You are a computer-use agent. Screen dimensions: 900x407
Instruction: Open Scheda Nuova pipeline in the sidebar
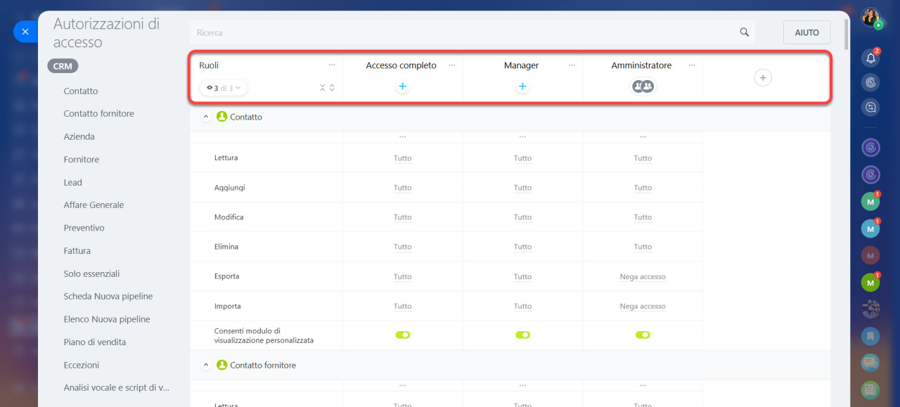pos(108,296)
